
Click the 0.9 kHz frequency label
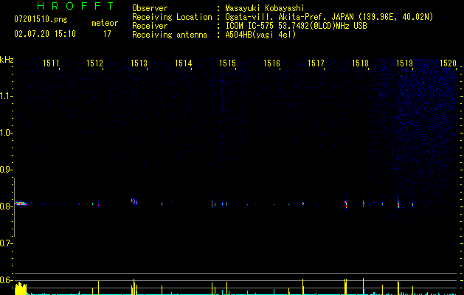(5, 170)
